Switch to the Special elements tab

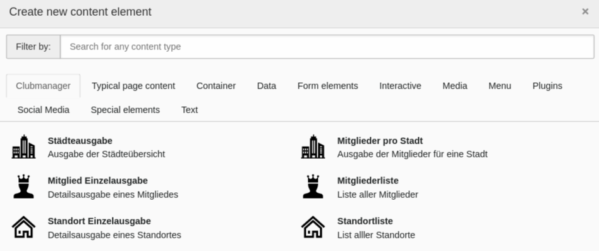click(x=125, y=110)
